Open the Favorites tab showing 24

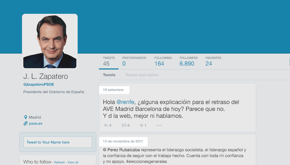coord(213,61)
